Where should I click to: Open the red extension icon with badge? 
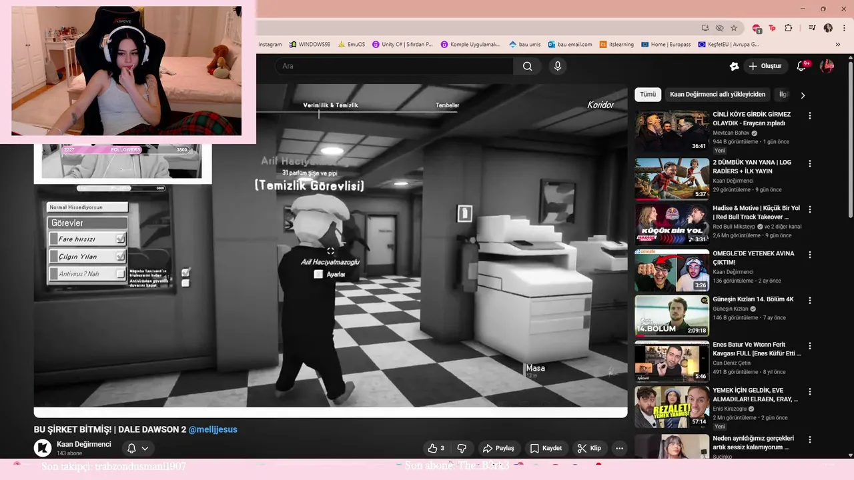757,28
